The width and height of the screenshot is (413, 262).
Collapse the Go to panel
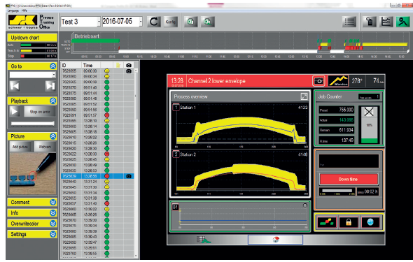click(53, 66)
